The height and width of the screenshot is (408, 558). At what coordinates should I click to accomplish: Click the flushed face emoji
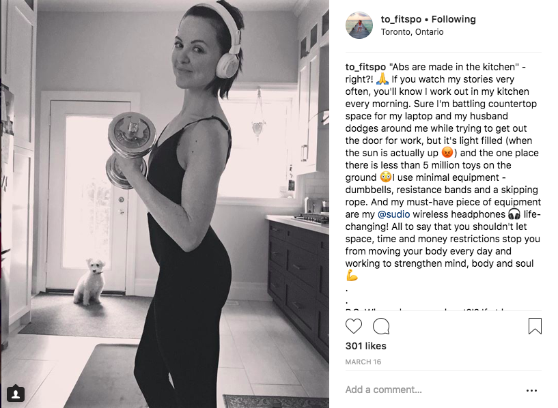[x=386, y=177]
